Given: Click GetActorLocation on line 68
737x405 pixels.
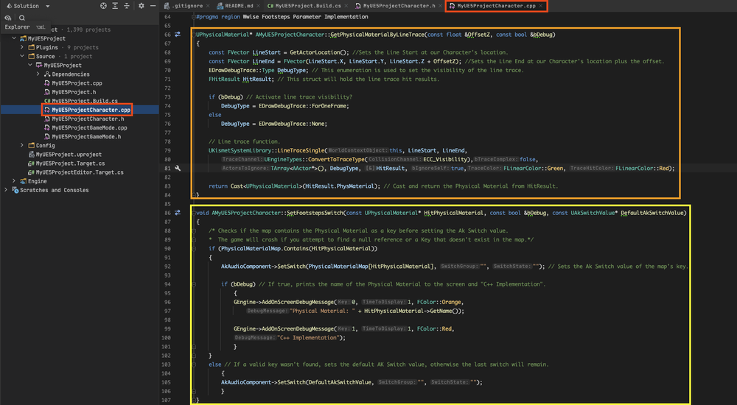Looking at the screenshot, I should [x=316, y=52].
